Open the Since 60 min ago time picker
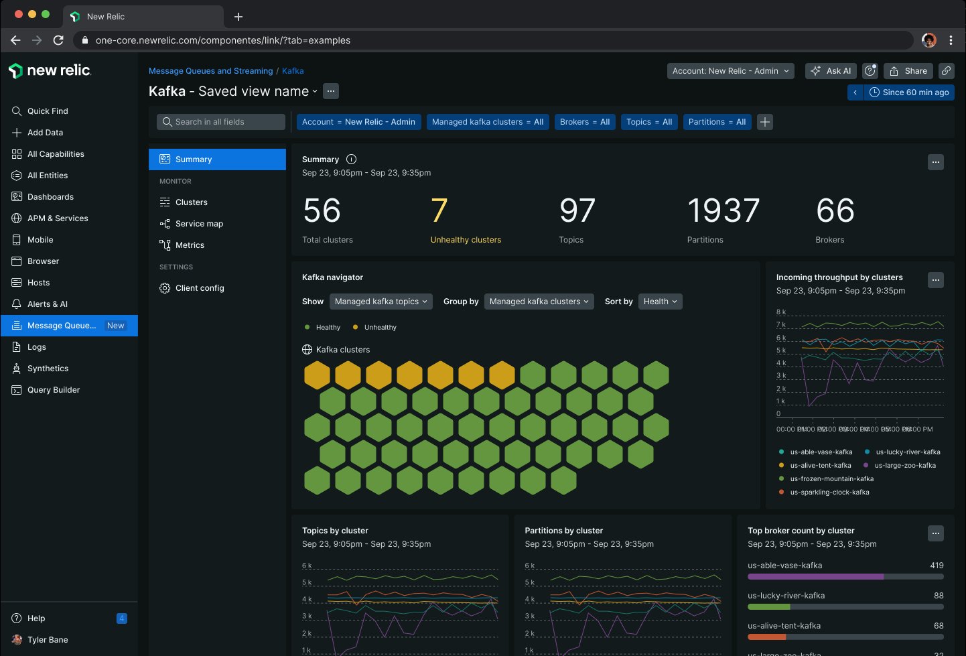 (x=909, y=92)
